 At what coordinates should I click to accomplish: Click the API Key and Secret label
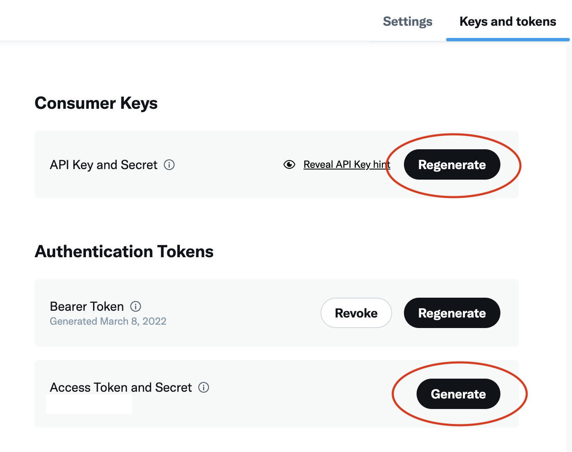coord(104,165)
